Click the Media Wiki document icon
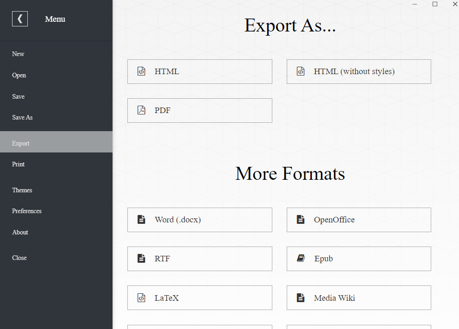This screenshot has width=459, height=329. click(x=301, y=297)
